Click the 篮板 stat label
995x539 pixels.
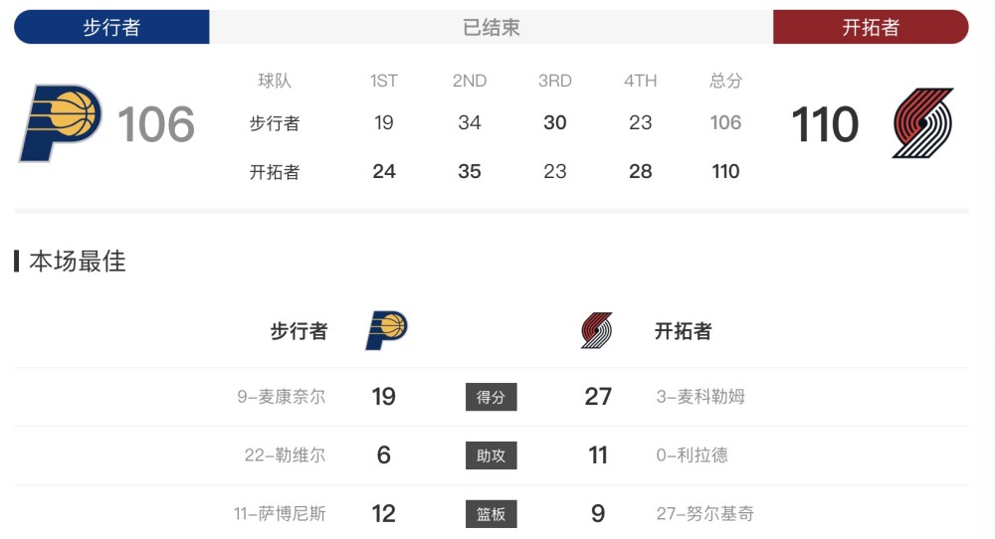(492, 513)
